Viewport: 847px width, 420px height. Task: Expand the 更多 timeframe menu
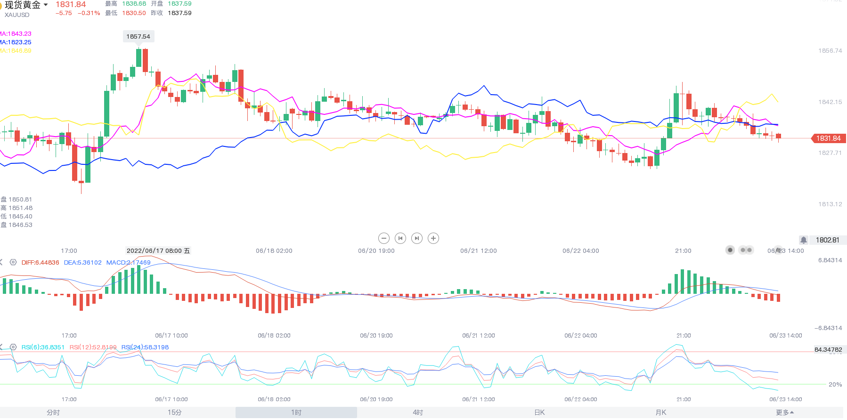point(785,412)
